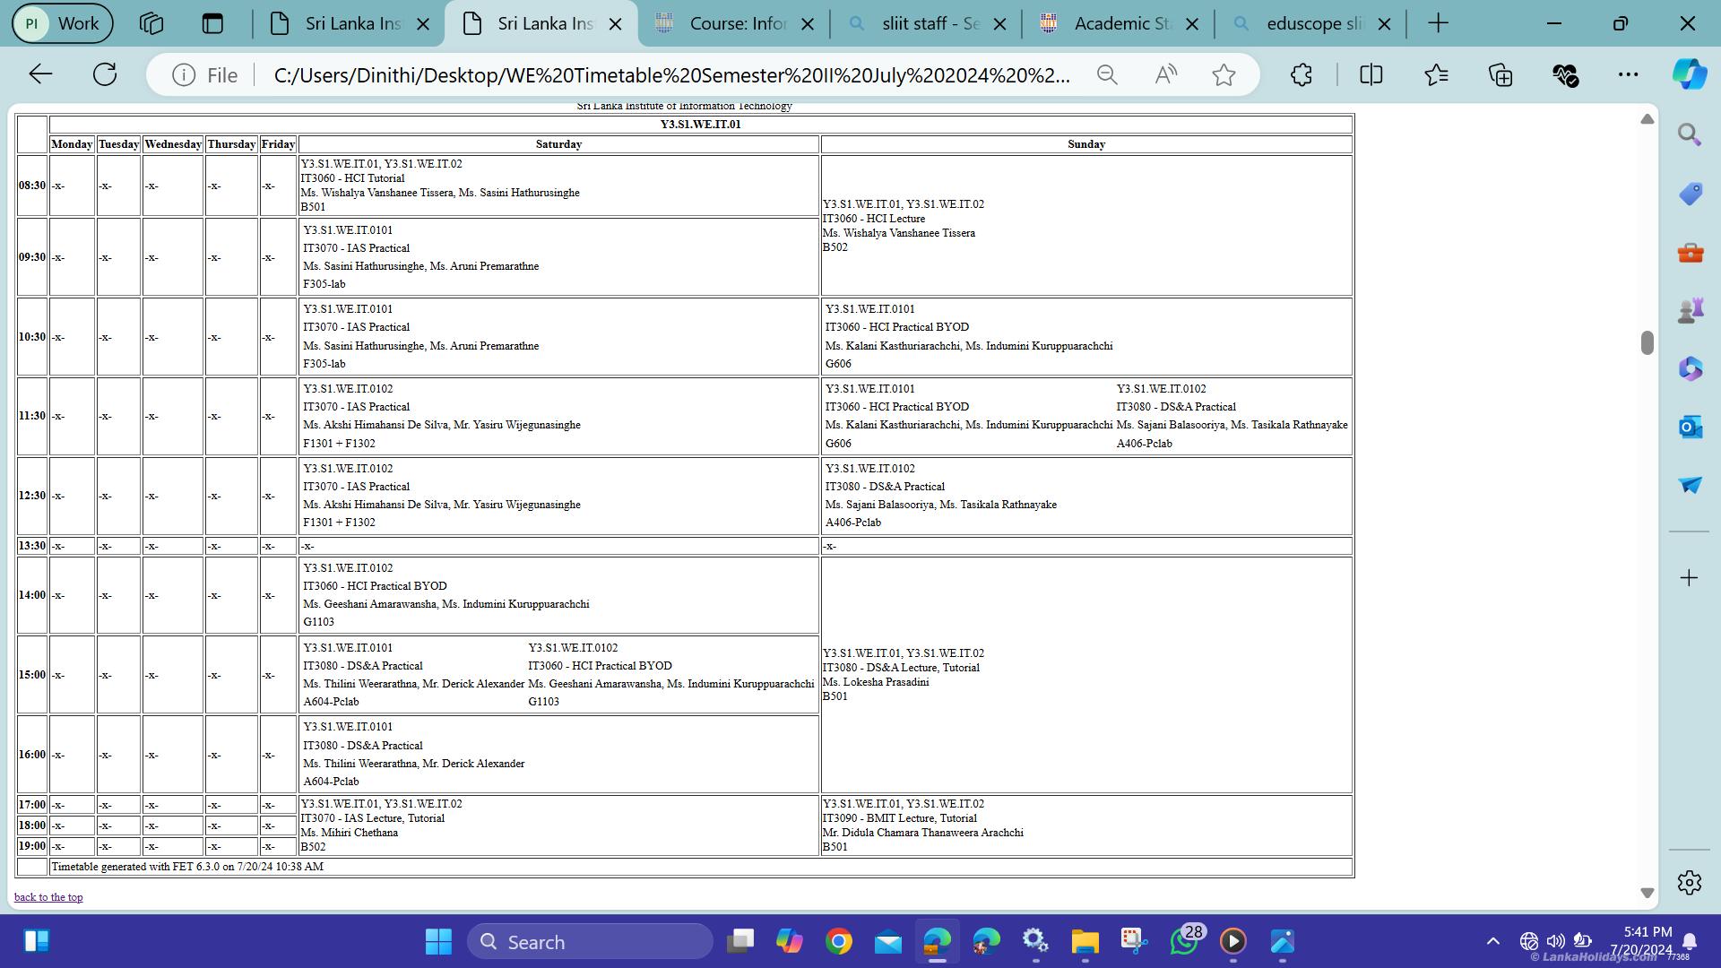Open Browser essentials heart icon
This screenshot has height=968, width=1721.
[1565, 75]
